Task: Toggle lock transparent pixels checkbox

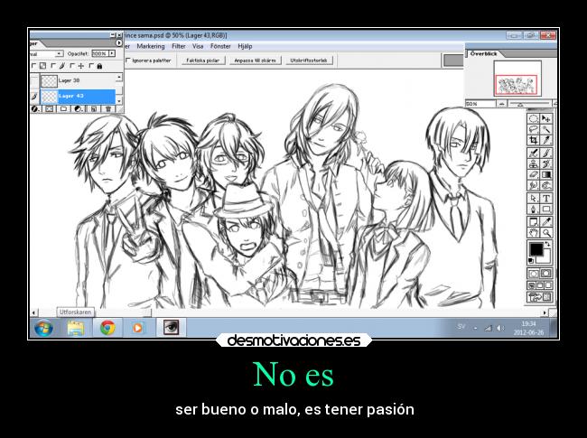Action: click(33, 66)
